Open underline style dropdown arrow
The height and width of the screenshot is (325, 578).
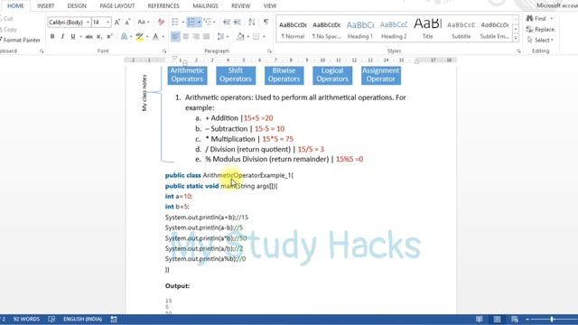click(80, 36)
